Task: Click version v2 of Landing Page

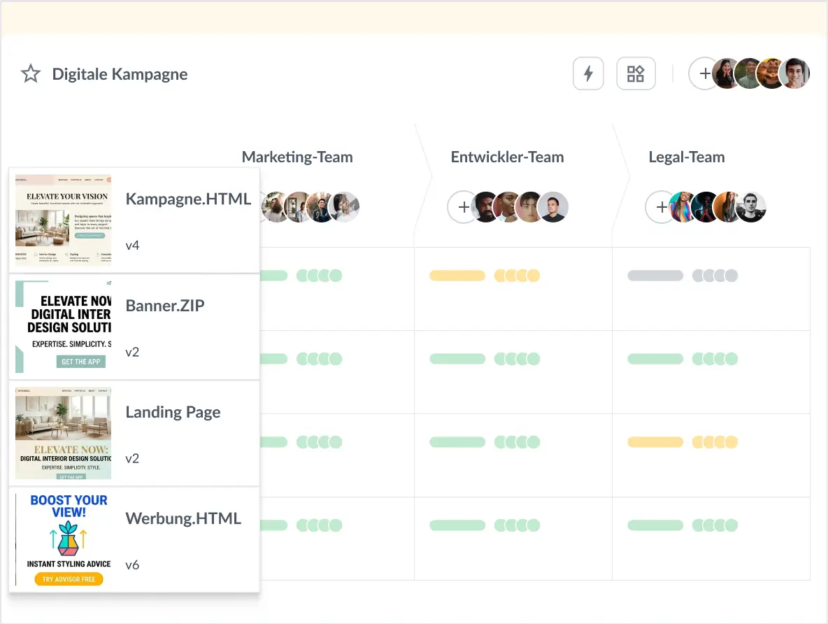Action: [x=132, y=458]
